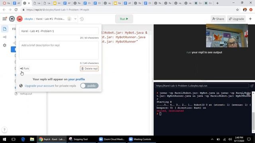The image size is (255, 143).
Task: Open 'Upgrade your account' link
Action: pyautogui.click(x=39, y=86)
